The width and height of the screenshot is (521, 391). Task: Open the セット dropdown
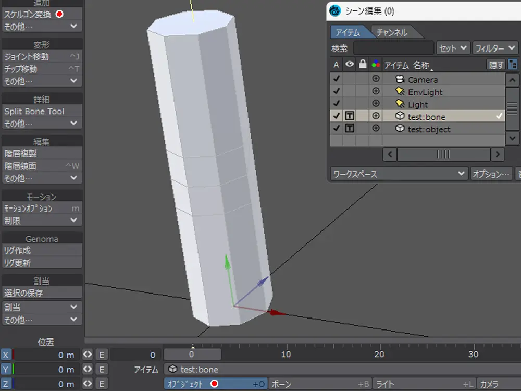[x=453, y=48]
